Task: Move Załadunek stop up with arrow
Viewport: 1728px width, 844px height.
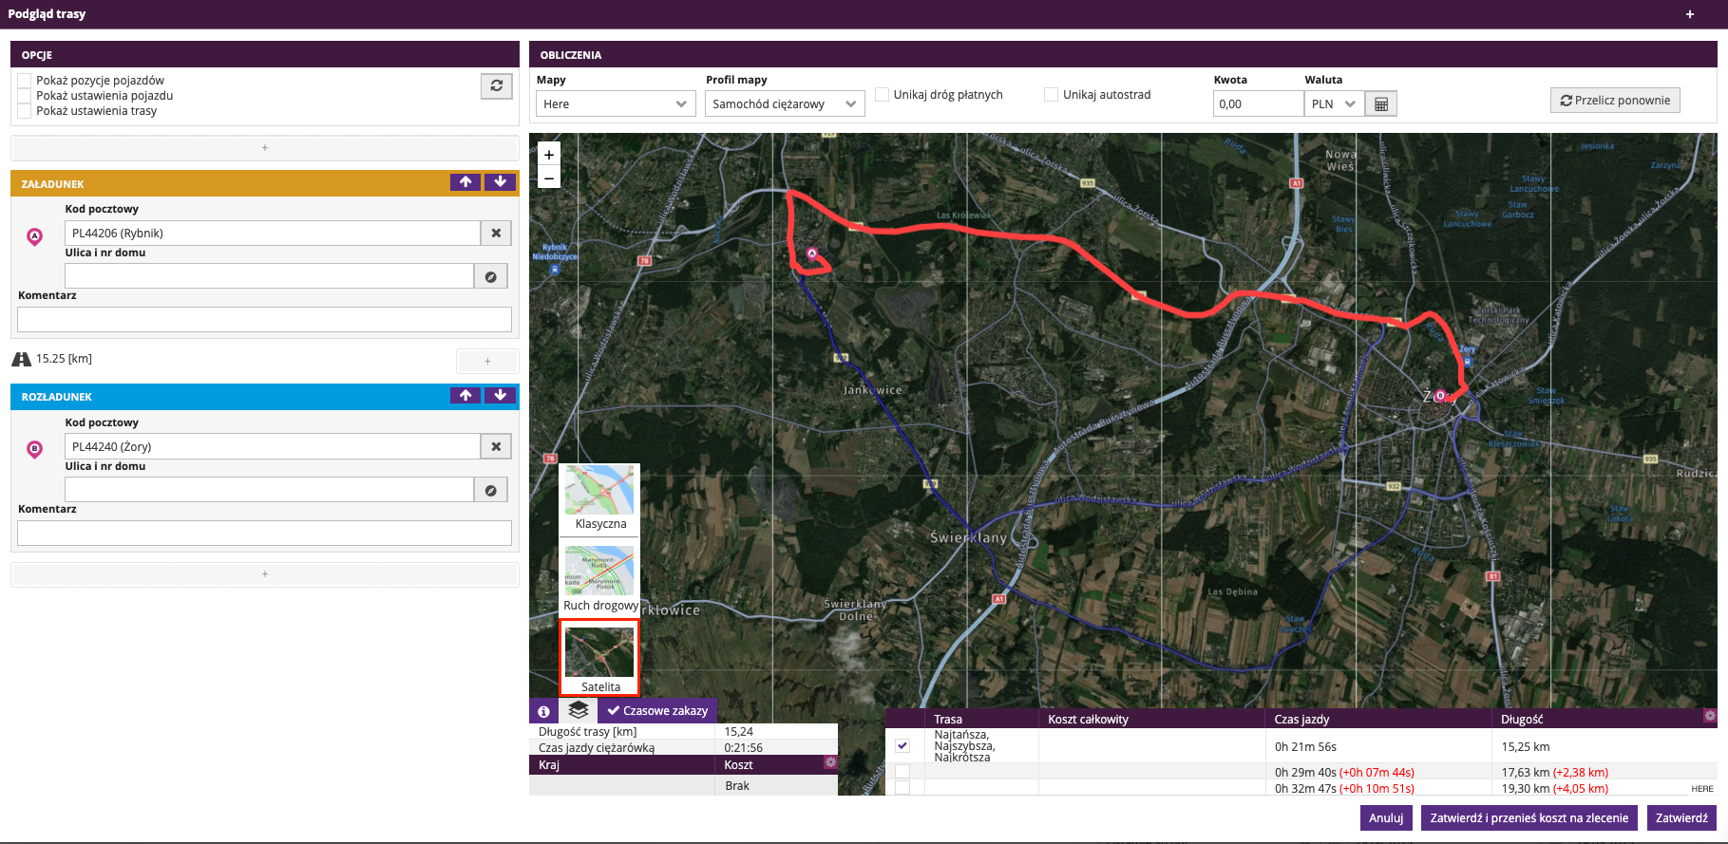Action: [x=465, y=182]
